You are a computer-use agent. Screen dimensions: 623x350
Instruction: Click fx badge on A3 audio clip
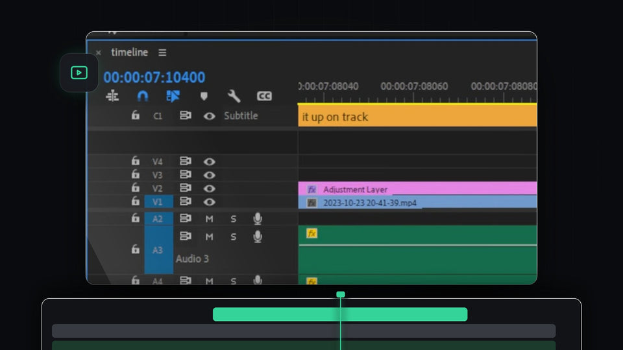[312, 233]
